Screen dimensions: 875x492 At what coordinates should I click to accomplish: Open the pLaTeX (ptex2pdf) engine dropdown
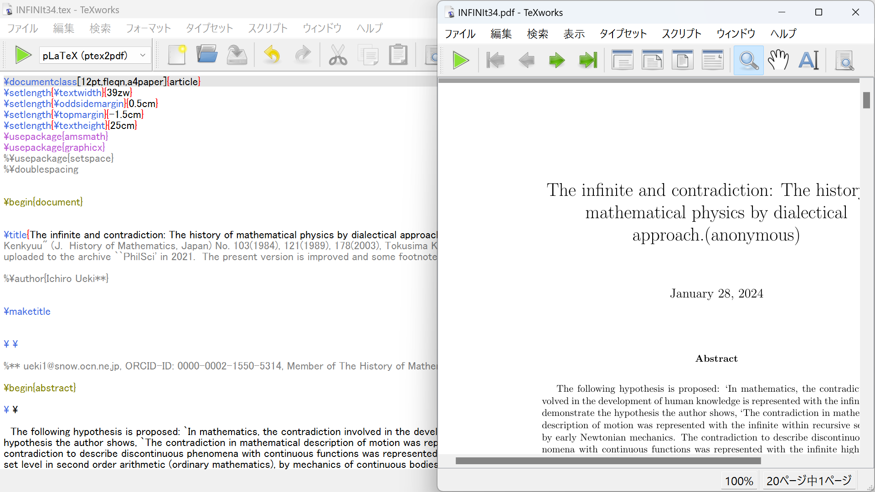pyautogui.click(x=95, y=56)
